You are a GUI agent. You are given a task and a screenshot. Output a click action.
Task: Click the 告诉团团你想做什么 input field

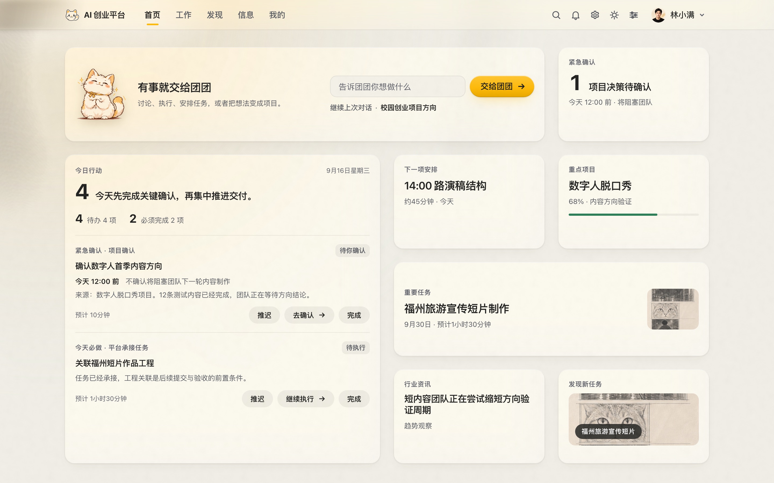pyautogui.click(x=397, y=87)
